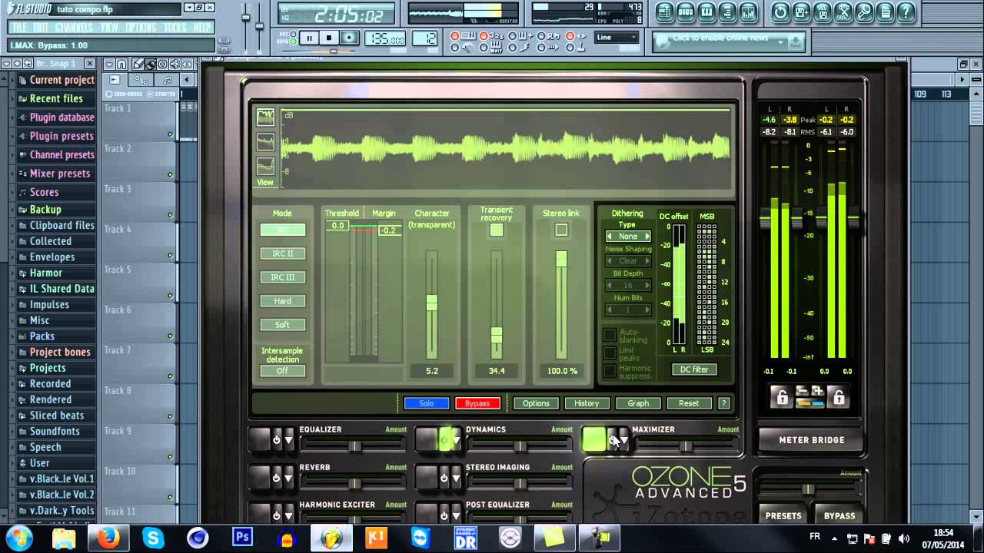Open the browser view toolbar icon
Viewport: 984px width, 553px height.
pos(727,12)
